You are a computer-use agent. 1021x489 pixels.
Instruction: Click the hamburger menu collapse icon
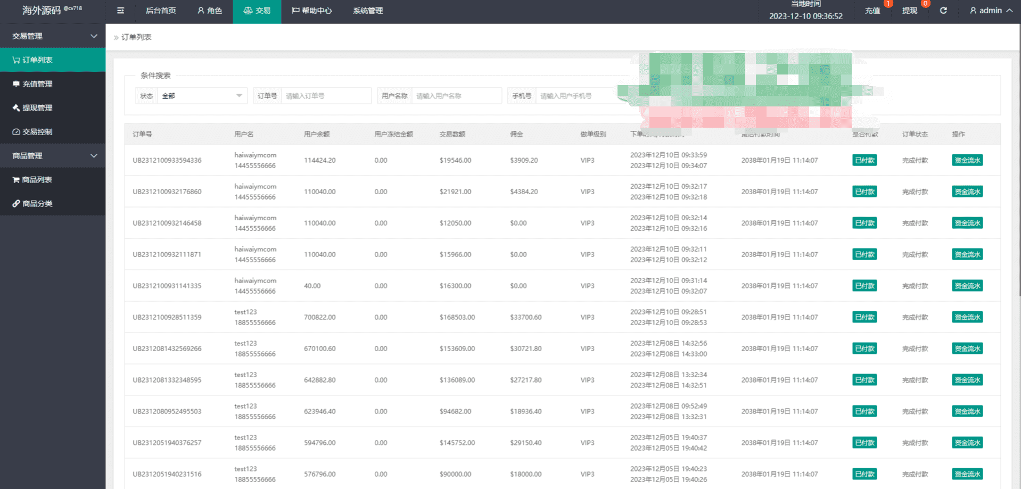(x=120, y=11)
